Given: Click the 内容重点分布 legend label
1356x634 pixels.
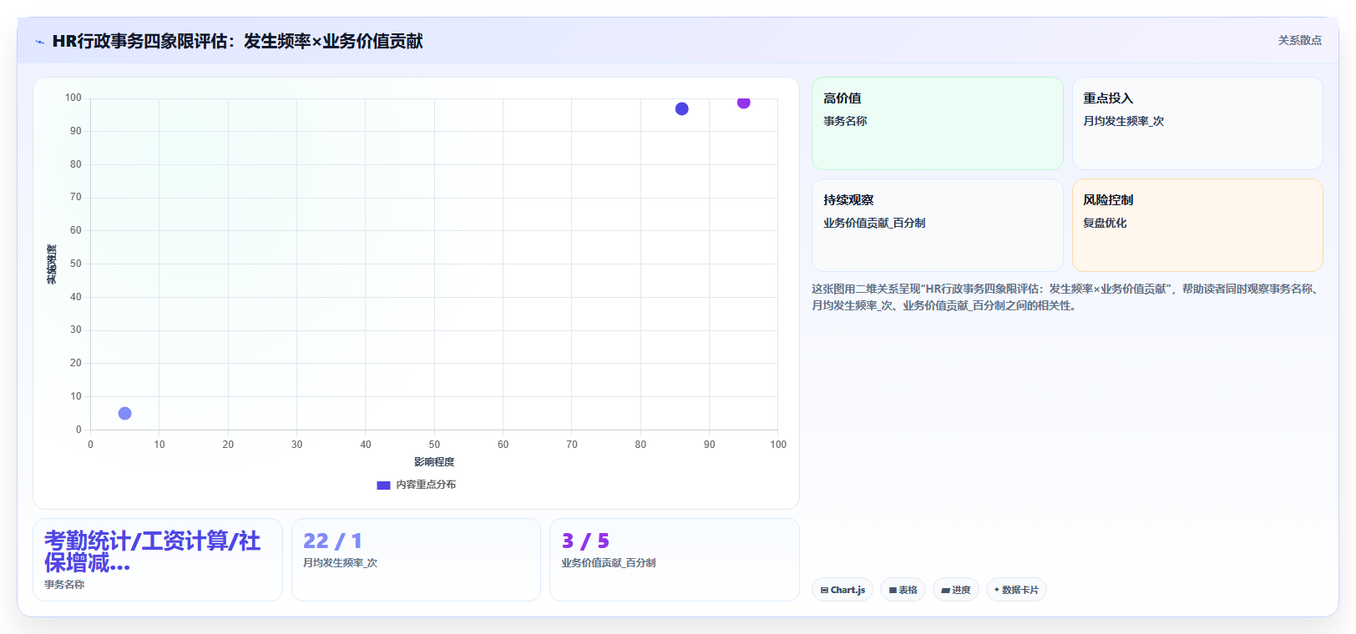Looking at the screenshot, I should point(426,485).
